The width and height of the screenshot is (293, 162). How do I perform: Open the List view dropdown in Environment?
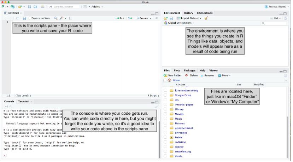click(x=275, y=18)
